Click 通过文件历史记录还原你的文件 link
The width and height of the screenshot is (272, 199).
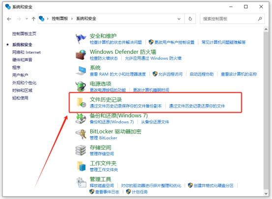coord(197,106)
